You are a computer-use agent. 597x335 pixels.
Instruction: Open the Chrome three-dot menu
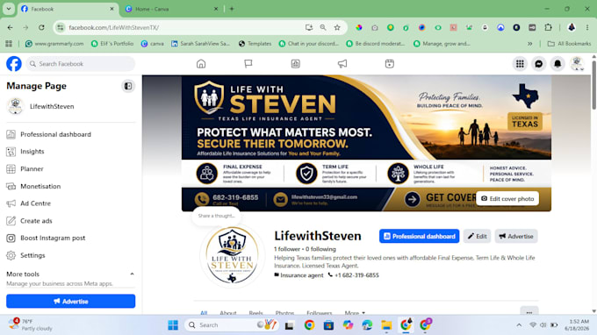[587, 27]
